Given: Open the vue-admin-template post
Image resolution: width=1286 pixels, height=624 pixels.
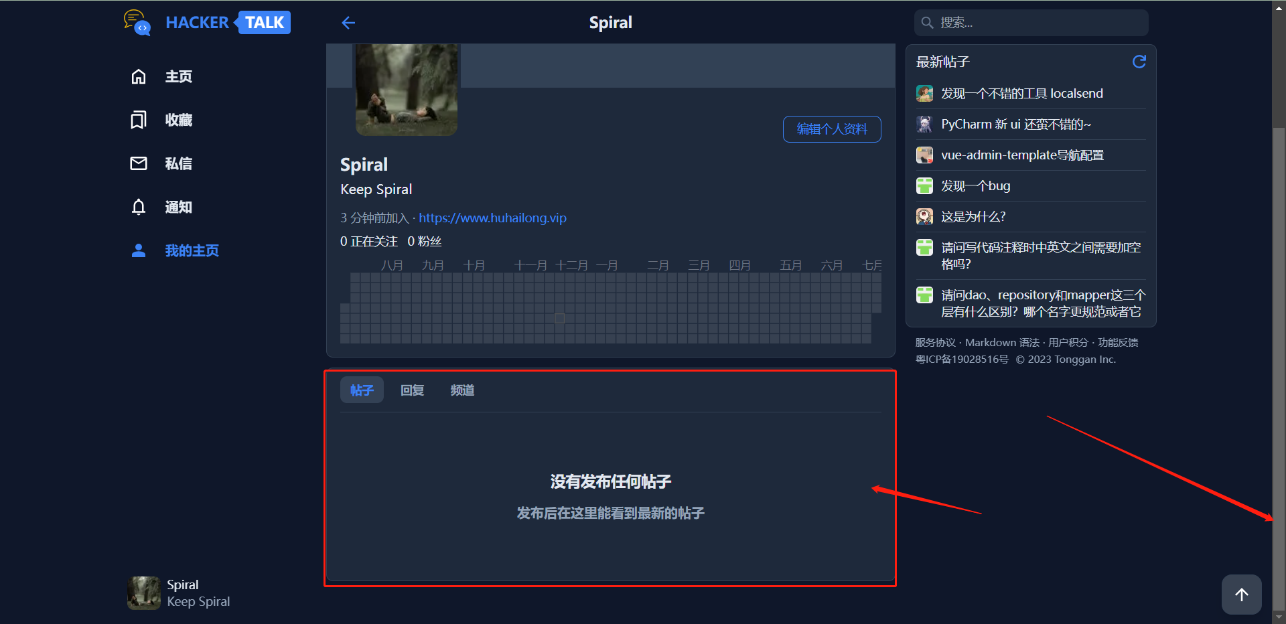Looking at the screenshot, I should tap(1022, 155).
